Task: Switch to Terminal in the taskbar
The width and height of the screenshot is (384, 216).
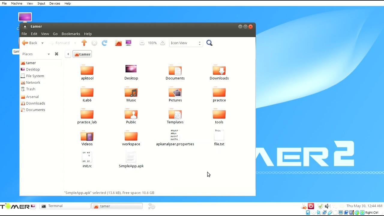Action: point(65,206)
